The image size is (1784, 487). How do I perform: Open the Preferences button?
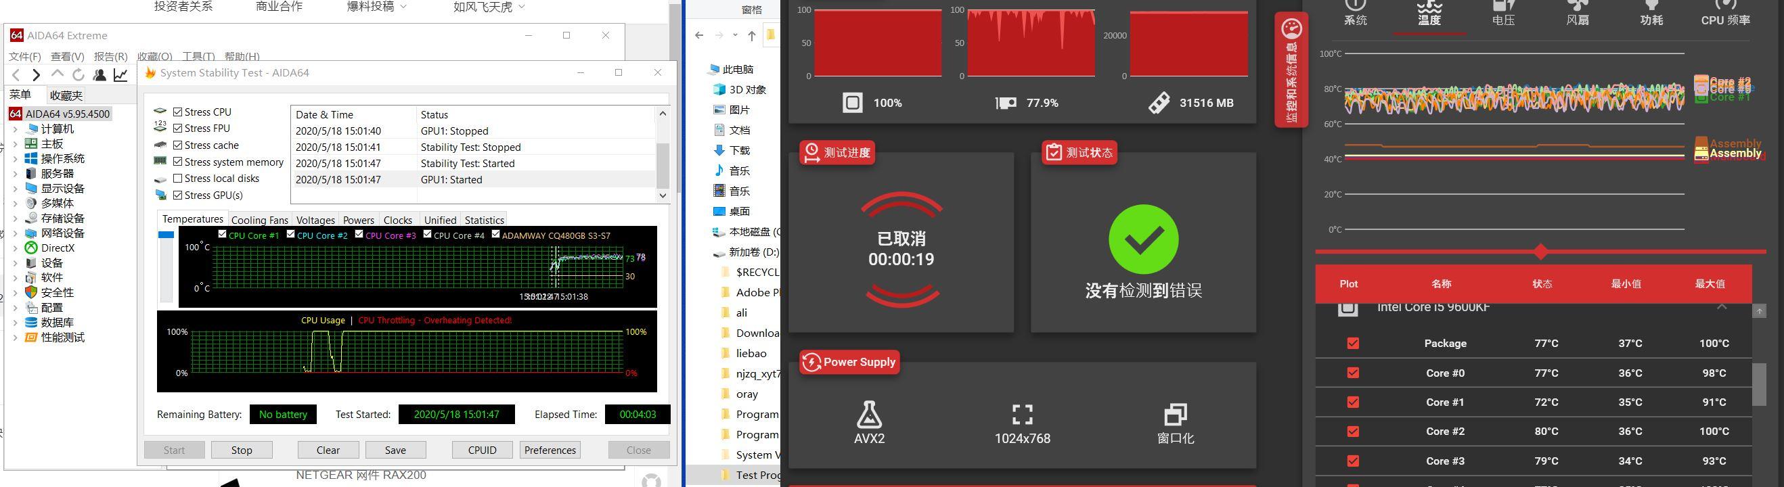point(550,450)
